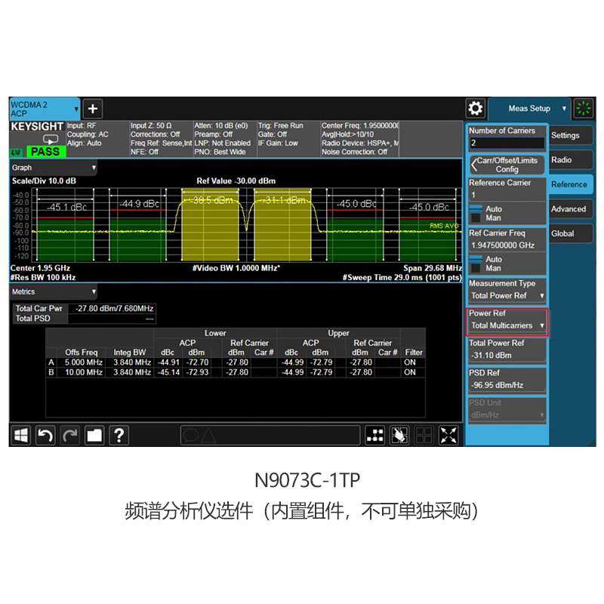Click the Input: RF settings block
Image resolution: width=604 pixels, height=604 pixels.
tap(97, 139)
